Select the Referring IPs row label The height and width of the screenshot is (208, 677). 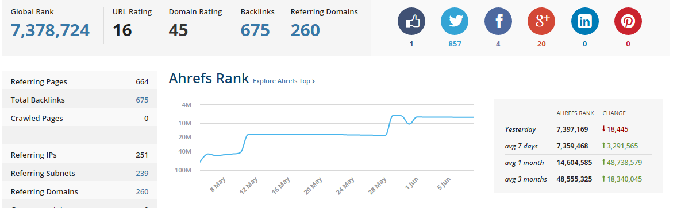pos(34,155)
